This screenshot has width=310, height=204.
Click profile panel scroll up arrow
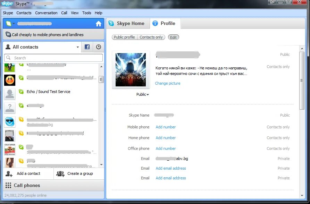302,49
